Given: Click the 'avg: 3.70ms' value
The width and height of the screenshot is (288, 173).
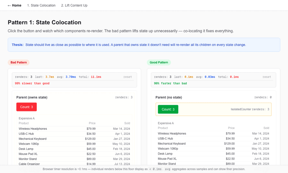Looking at the screenshot, I should point(66,77).
